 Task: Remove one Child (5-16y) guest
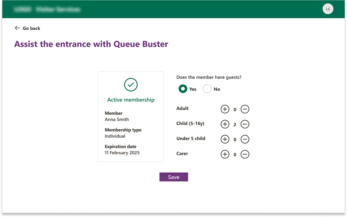click(x=245, y=124)
